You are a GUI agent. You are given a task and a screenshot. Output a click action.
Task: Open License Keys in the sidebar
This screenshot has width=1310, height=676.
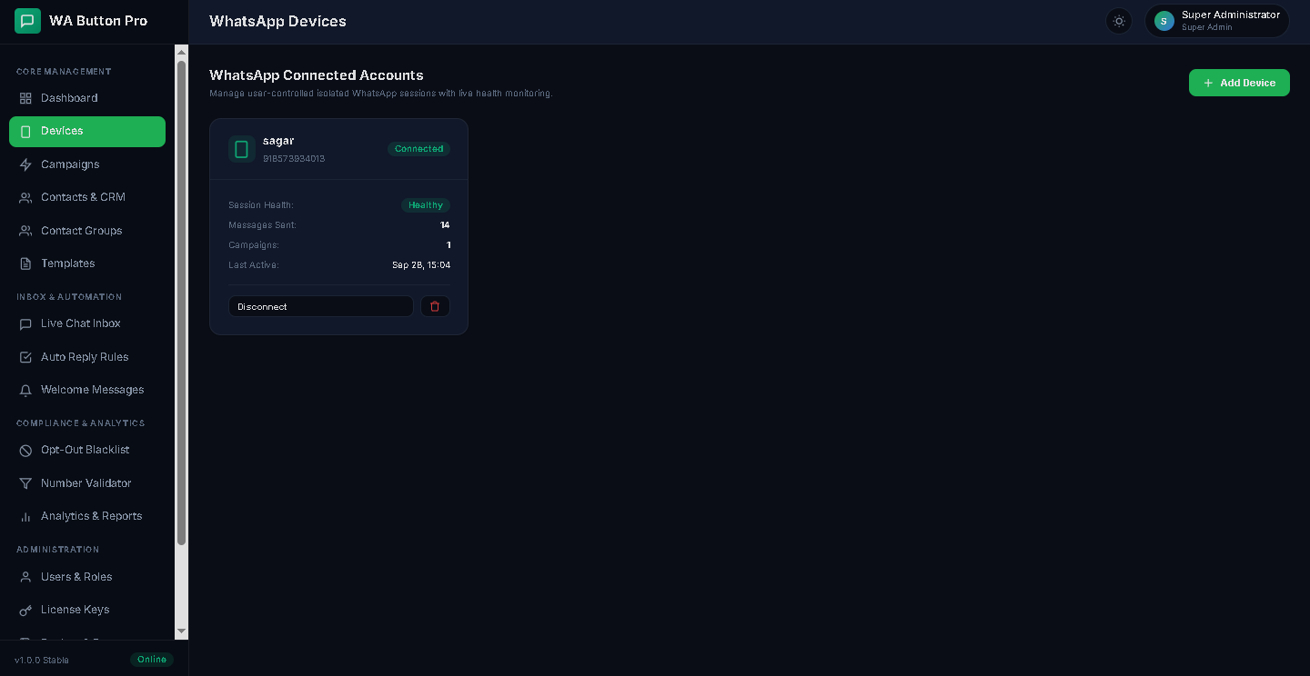click(x=87, y=610)
